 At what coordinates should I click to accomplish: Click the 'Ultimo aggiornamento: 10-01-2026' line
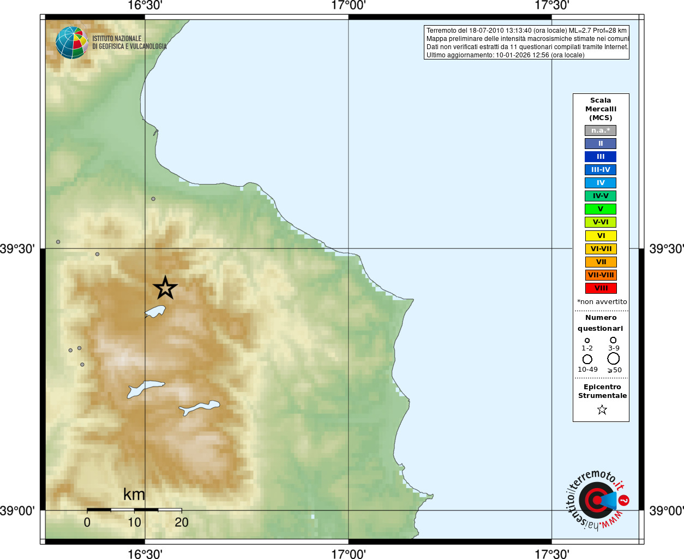pos(505,55)
